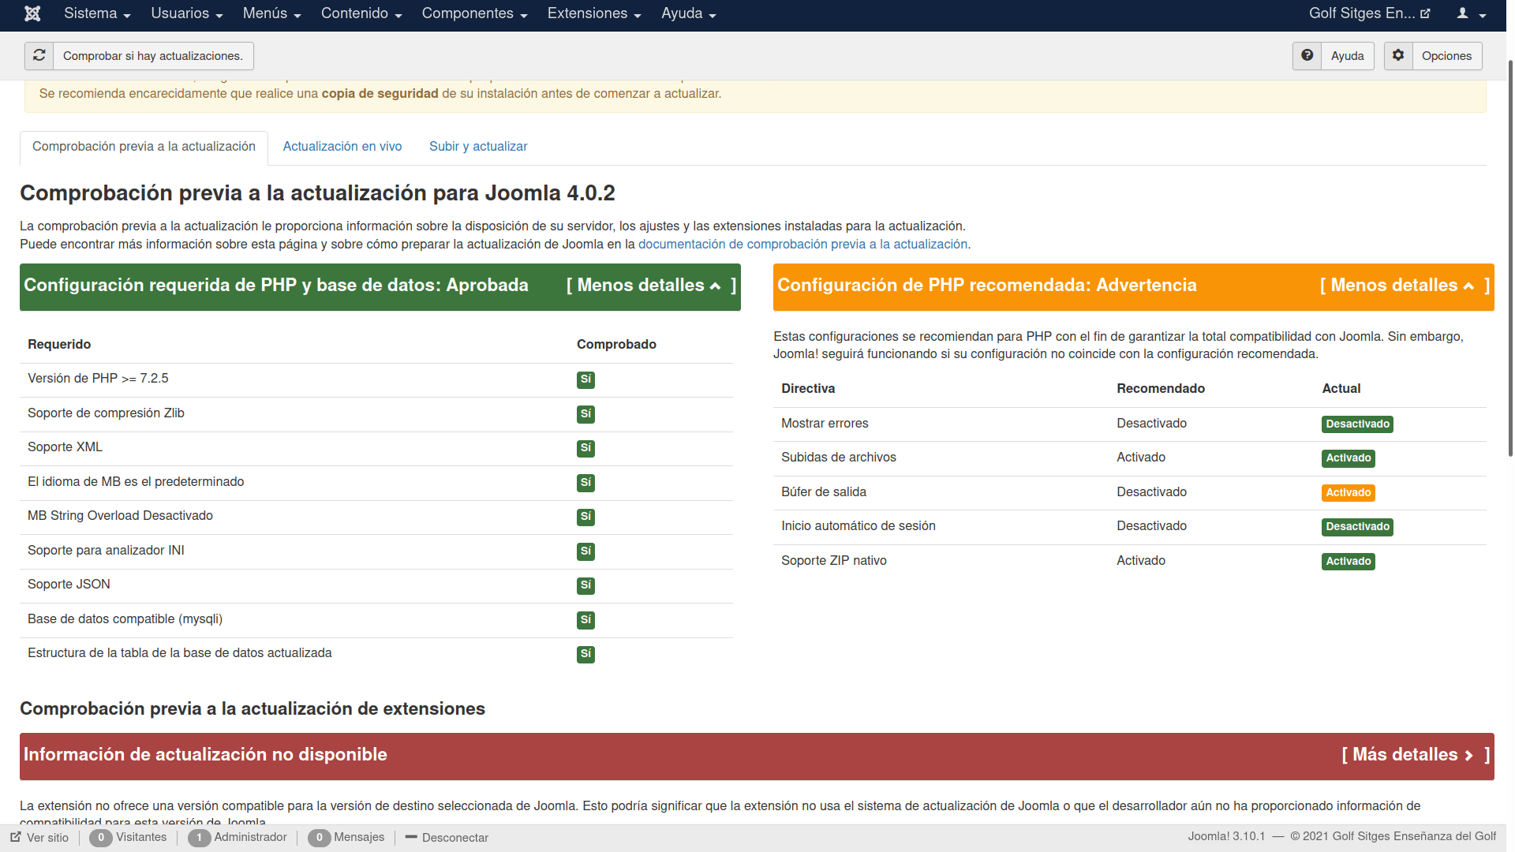Select Comprobación previa a la actualización tab
Viewport: 1515px width, 852px height.
pyautogui.click(x=144, y=147)
